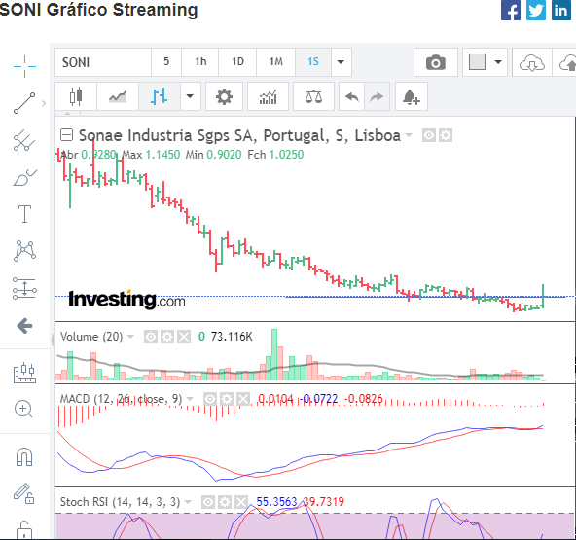This screenshot has height=540, width=576.
Task: Remove the Stoch RSI indicator
Action: click(x=241, y=502)
